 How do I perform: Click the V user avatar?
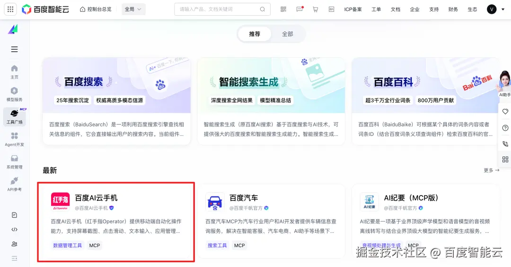click(x=492, y=9)
